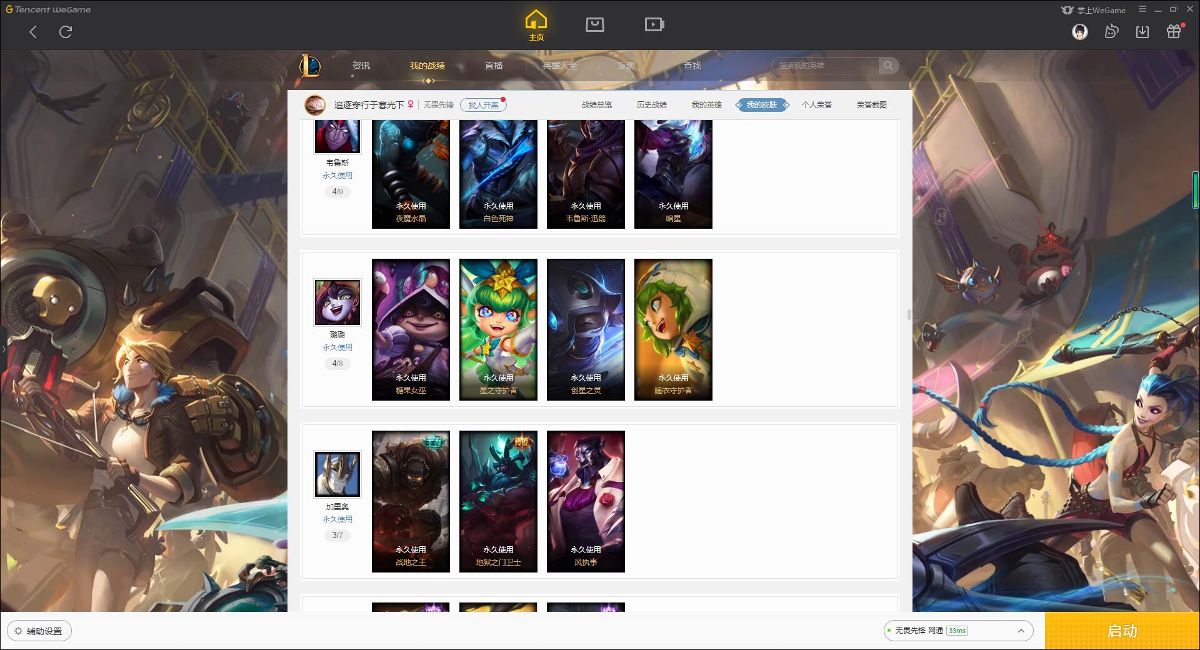Viewport: 1200px width, 650px height.
Task: Refresh the page with the reload icon
Action: tap(66, 32)
